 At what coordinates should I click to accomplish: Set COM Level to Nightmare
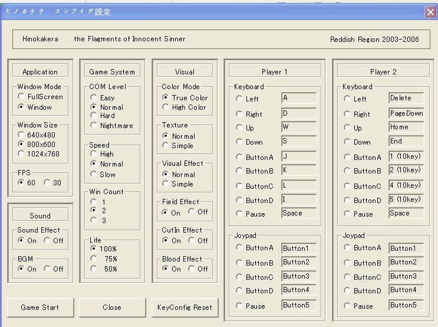pyautogui.click(x=94, y=126)
